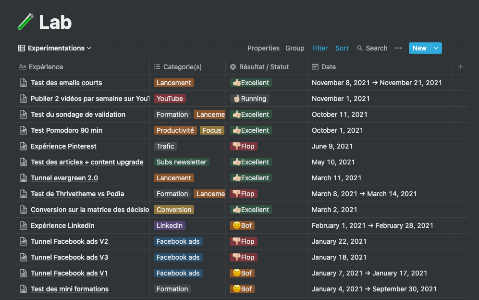Open the Group menu
Screen dimensions: 479x300
click(x=295, y=48)
